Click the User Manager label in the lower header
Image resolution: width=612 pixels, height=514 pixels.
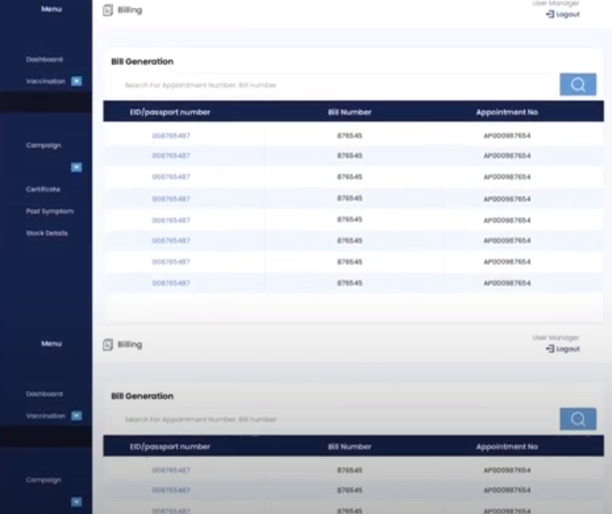tap(556, 337)
